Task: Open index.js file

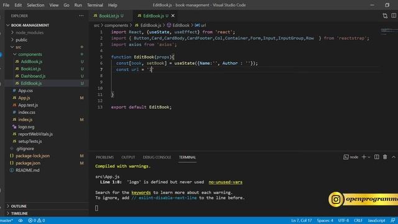Action: [25, 119]
